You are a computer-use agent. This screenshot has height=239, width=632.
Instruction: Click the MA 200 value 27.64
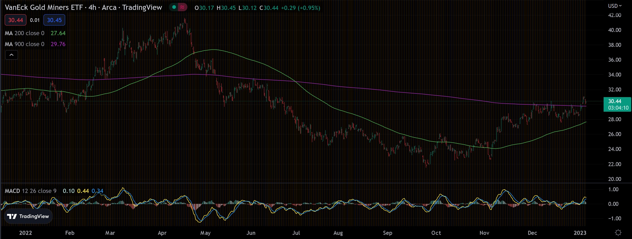[58, 33]
